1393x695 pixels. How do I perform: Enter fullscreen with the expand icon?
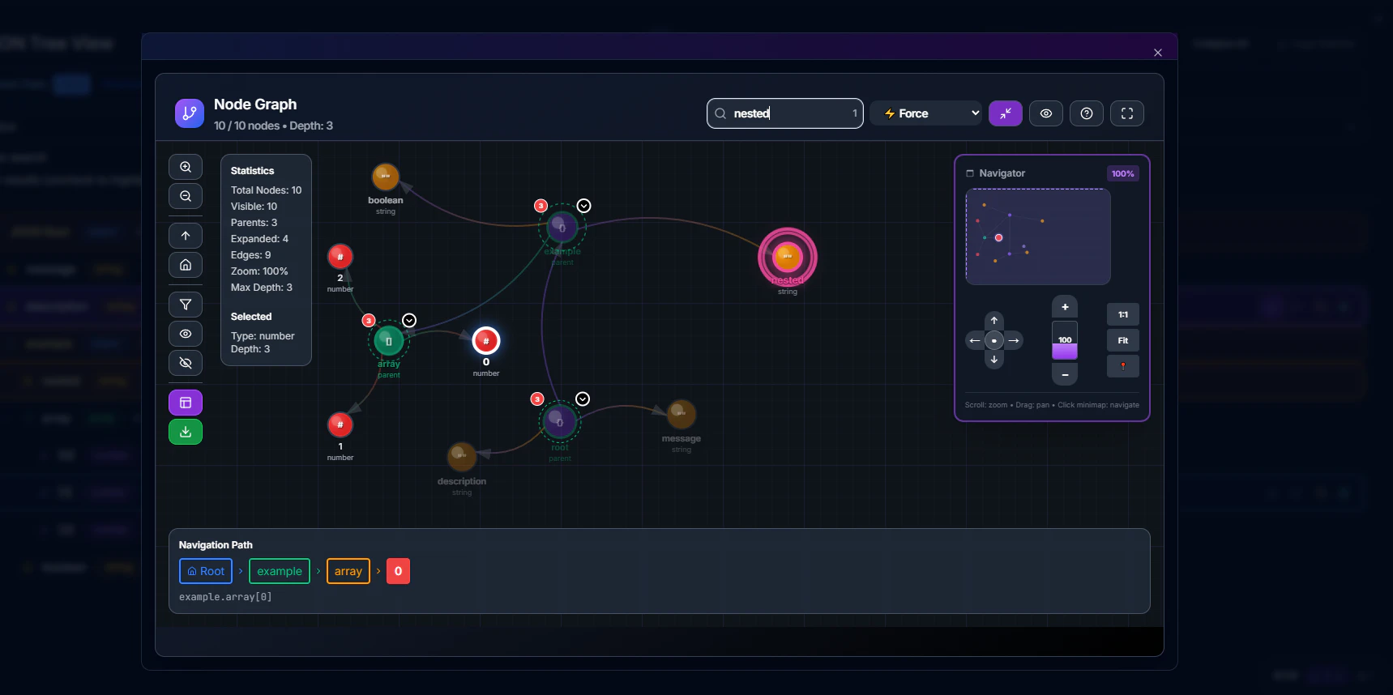click(x=1127, y=113)
